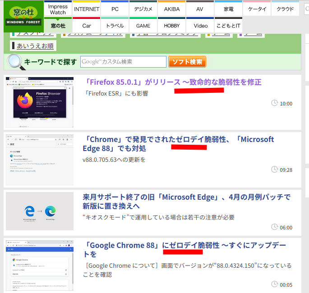Read the 来月サポート終了の旧 Microsoft Edge article

186,201
